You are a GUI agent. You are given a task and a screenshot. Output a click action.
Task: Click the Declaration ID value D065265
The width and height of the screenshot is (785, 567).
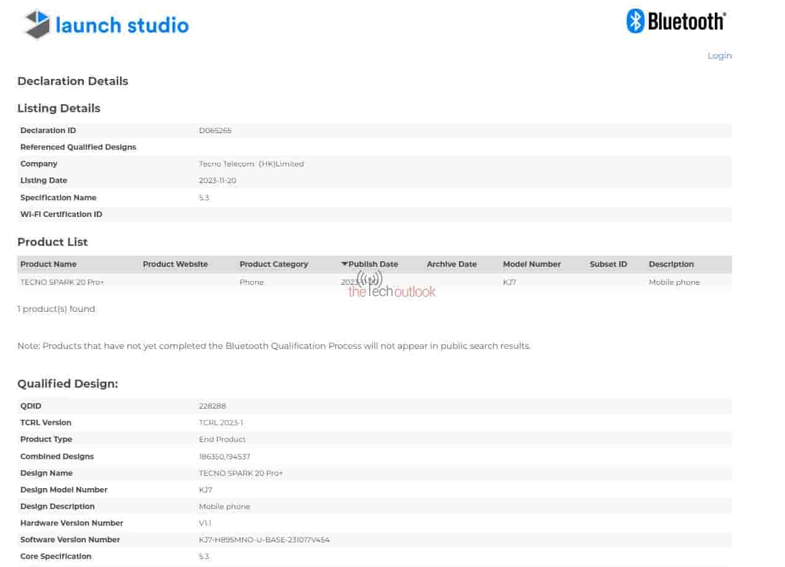(x=215, y=131)
